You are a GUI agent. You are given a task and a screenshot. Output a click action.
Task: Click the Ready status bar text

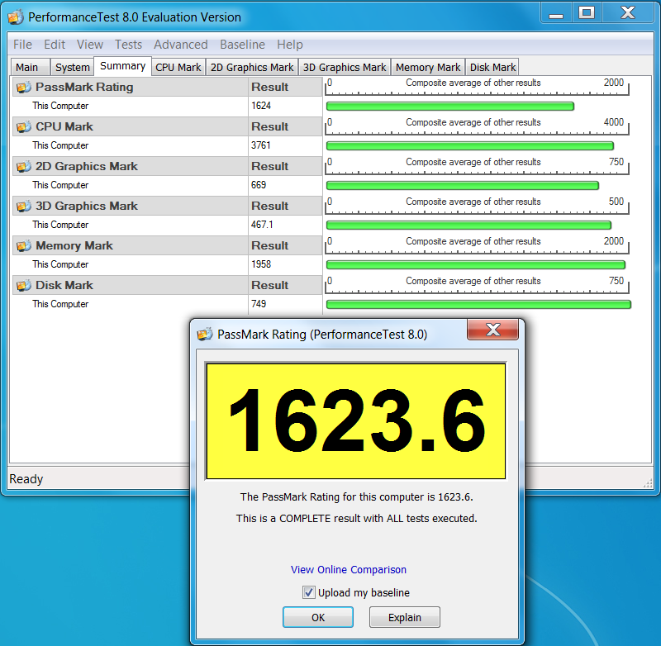pyautogui.click(x=26, y=479)
